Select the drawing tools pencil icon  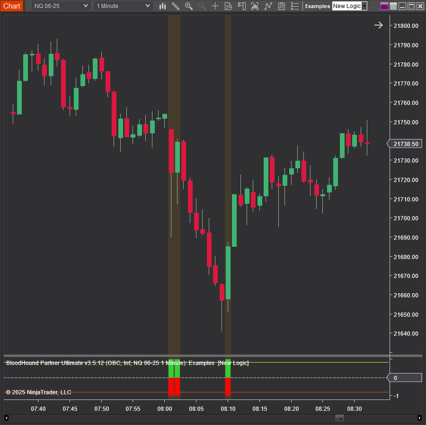coord(176,6)
